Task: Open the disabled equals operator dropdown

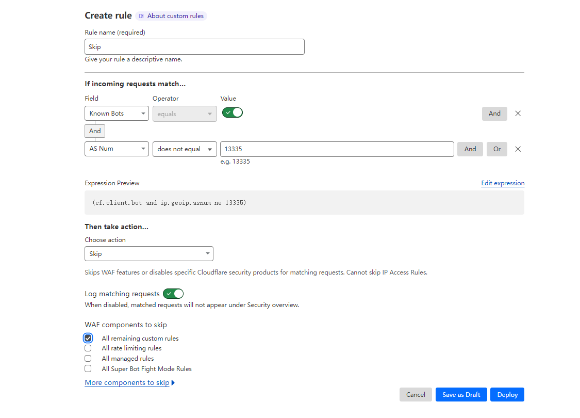Action: tap(185, 114)
